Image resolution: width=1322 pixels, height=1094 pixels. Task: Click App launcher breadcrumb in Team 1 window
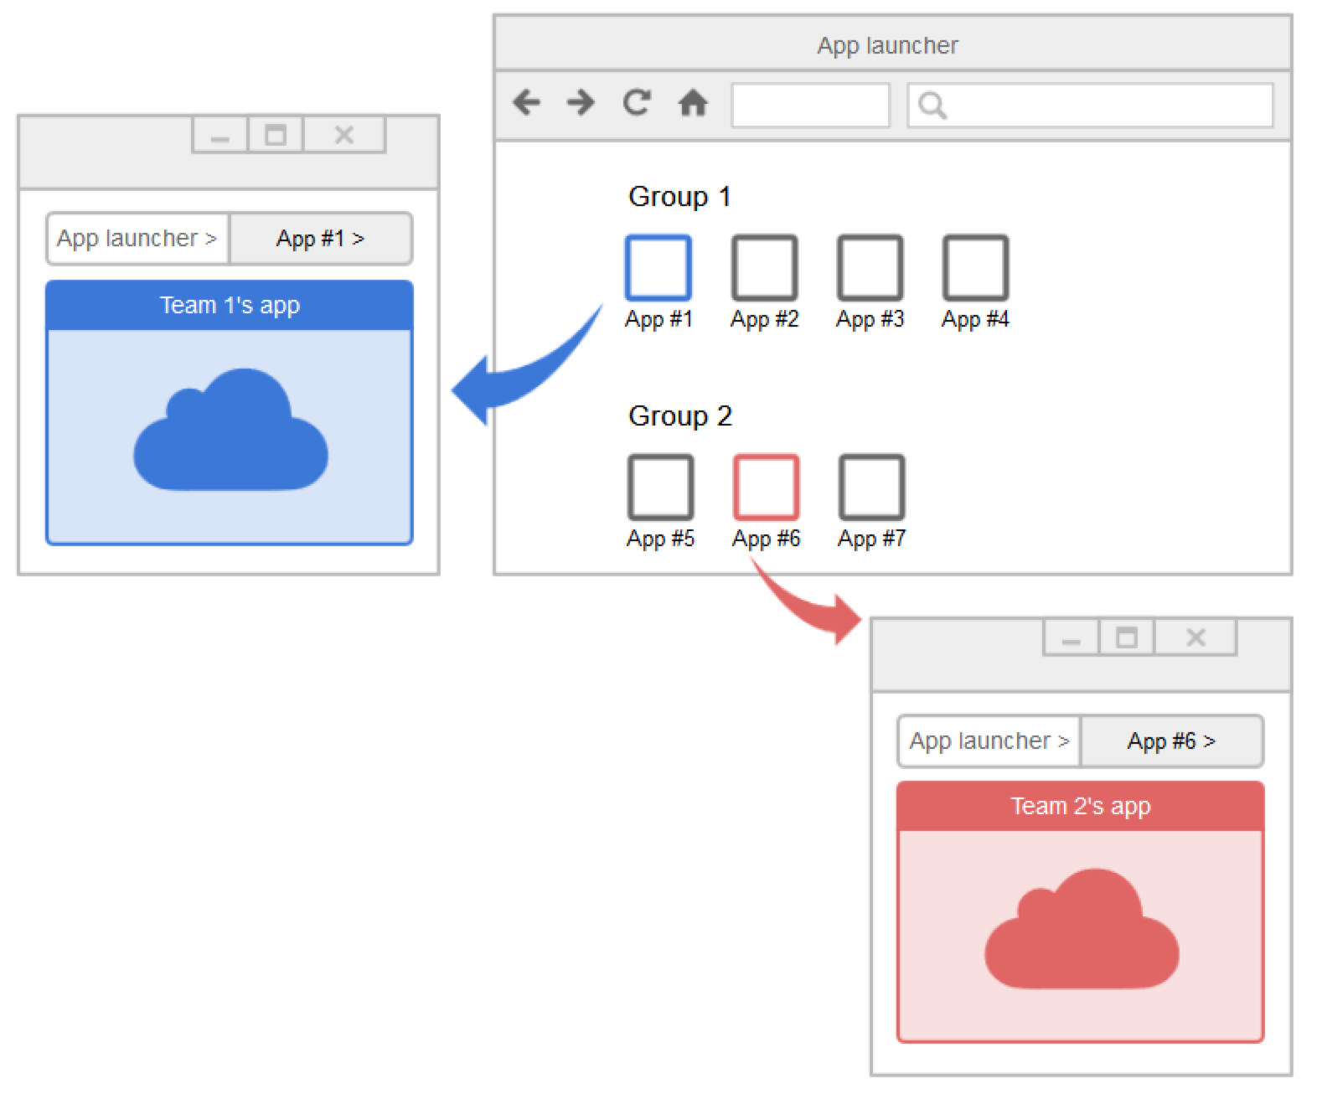point(137,239)
